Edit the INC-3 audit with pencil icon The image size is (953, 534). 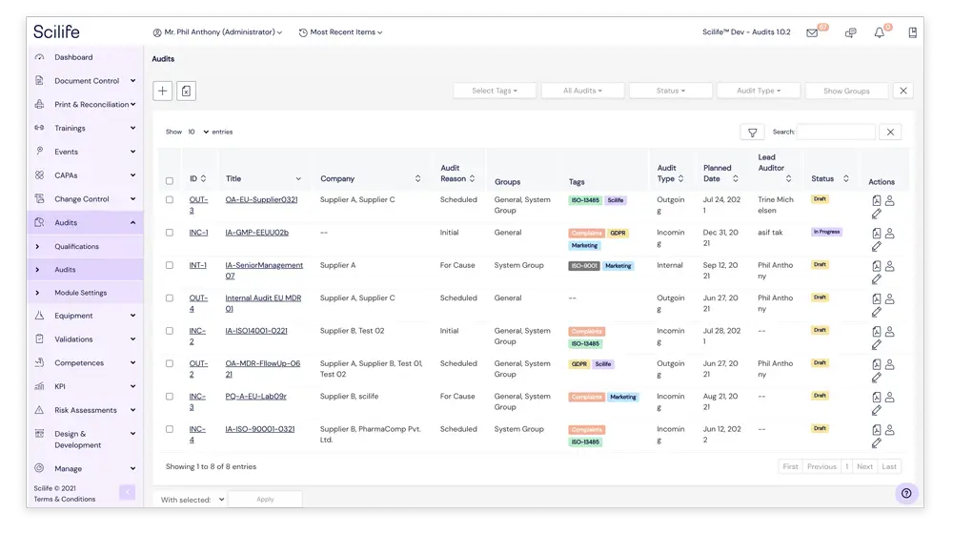(877, 411)
